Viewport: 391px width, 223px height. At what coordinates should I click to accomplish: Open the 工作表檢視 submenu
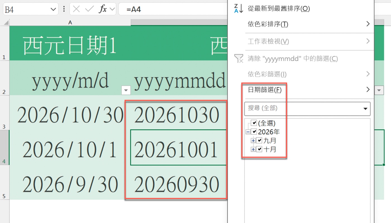point(301,41)
